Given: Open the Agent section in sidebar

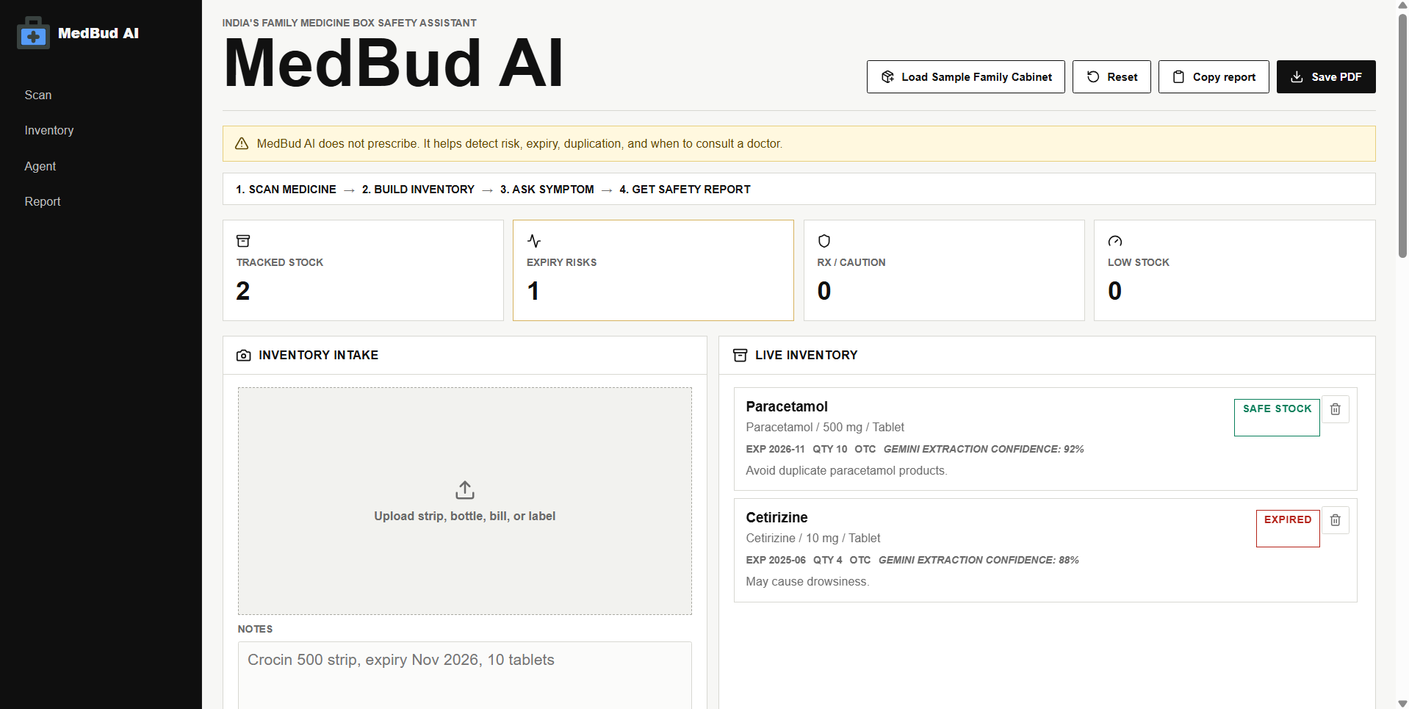Looking at the screenshot, I should tap(40, 166).
